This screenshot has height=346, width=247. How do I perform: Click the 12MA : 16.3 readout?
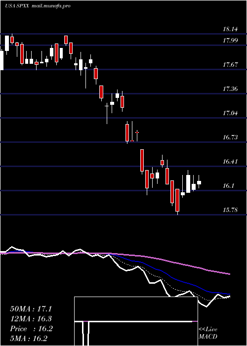[x=31, y=319]
